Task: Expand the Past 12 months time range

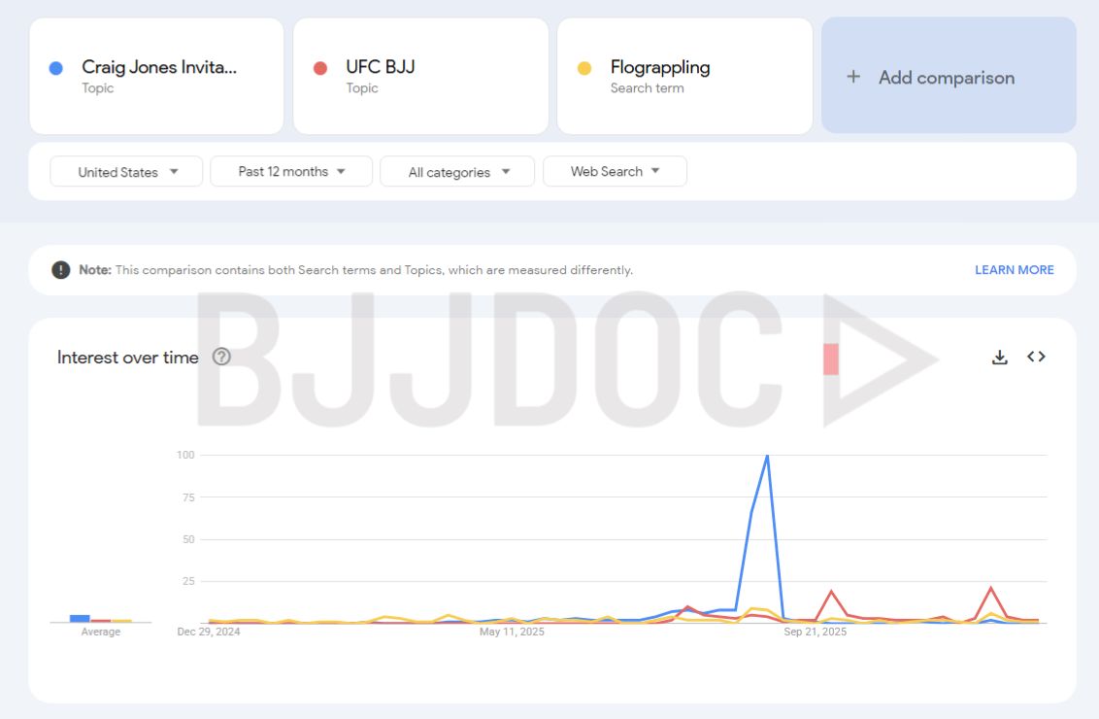Action: click(x=291, y=172)
